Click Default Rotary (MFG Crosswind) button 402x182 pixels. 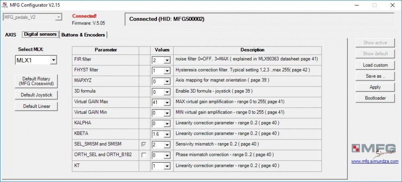[x=36, y=81]
